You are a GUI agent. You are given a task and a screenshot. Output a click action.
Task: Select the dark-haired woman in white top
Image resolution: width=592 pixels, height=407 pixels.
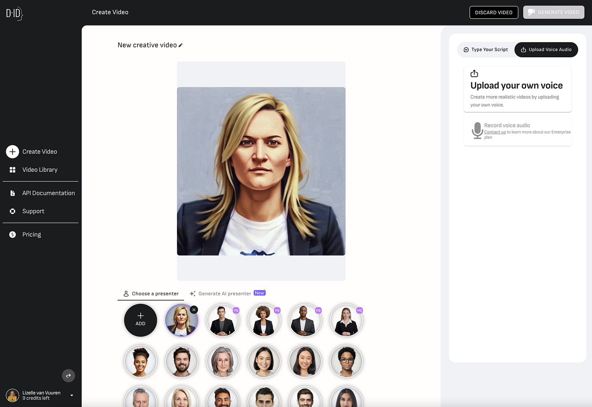pos(264,362)
